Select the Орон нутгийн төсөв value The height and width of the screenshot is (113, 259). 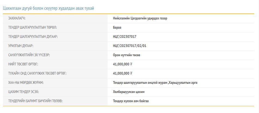[x=127, y=55]
